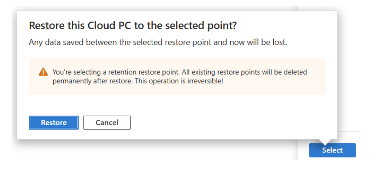Confirm with the blue Restore button
Image resolution: width=369 pixels, height=169 pixels.
(54, 122)
